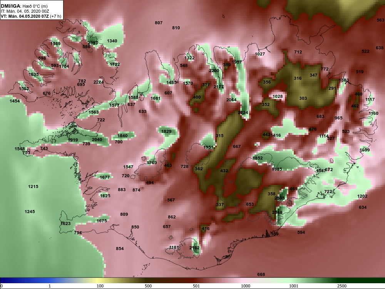Click the 1957 map value

237,62
